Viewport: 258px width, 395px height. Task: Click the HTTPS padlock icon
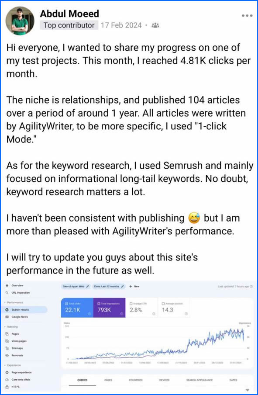click(7, 387)
